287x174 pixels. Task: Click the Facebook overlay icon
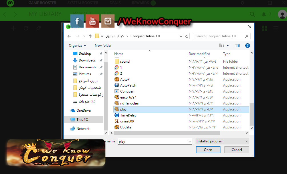(77, 21)
